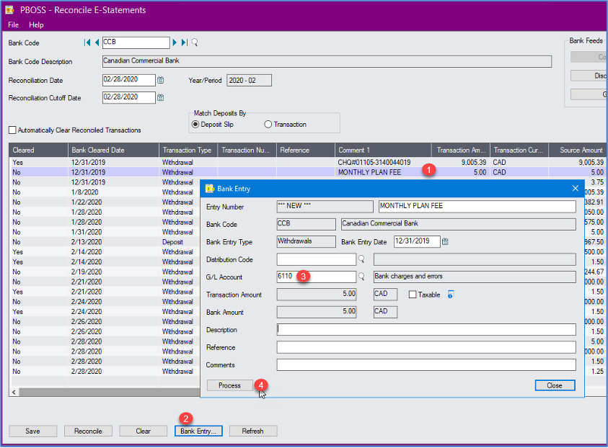Viewport: 608px width, 448px height.
Task: Go to next Bank Code record
Action: (x=175, y=42)
